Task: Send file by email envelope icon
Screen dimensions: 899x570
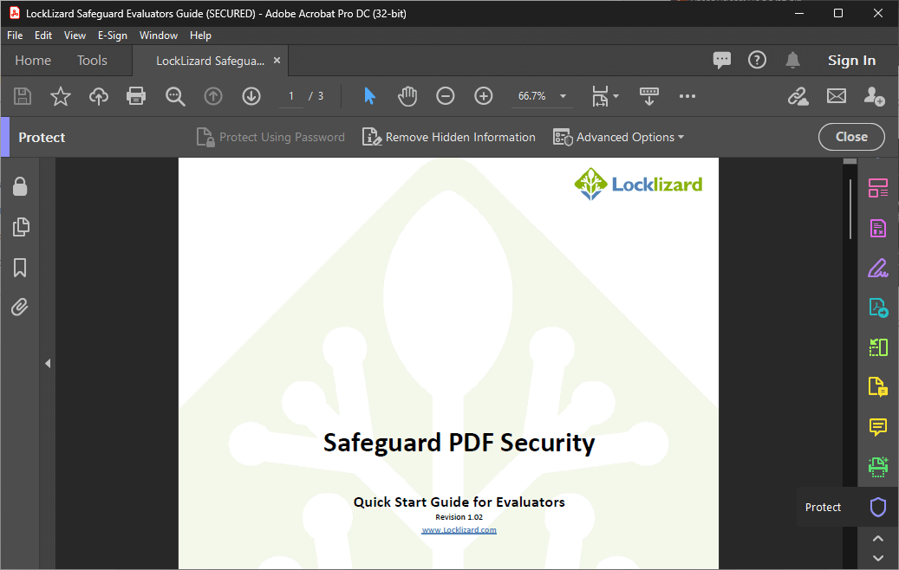Action: pos(836,96)
